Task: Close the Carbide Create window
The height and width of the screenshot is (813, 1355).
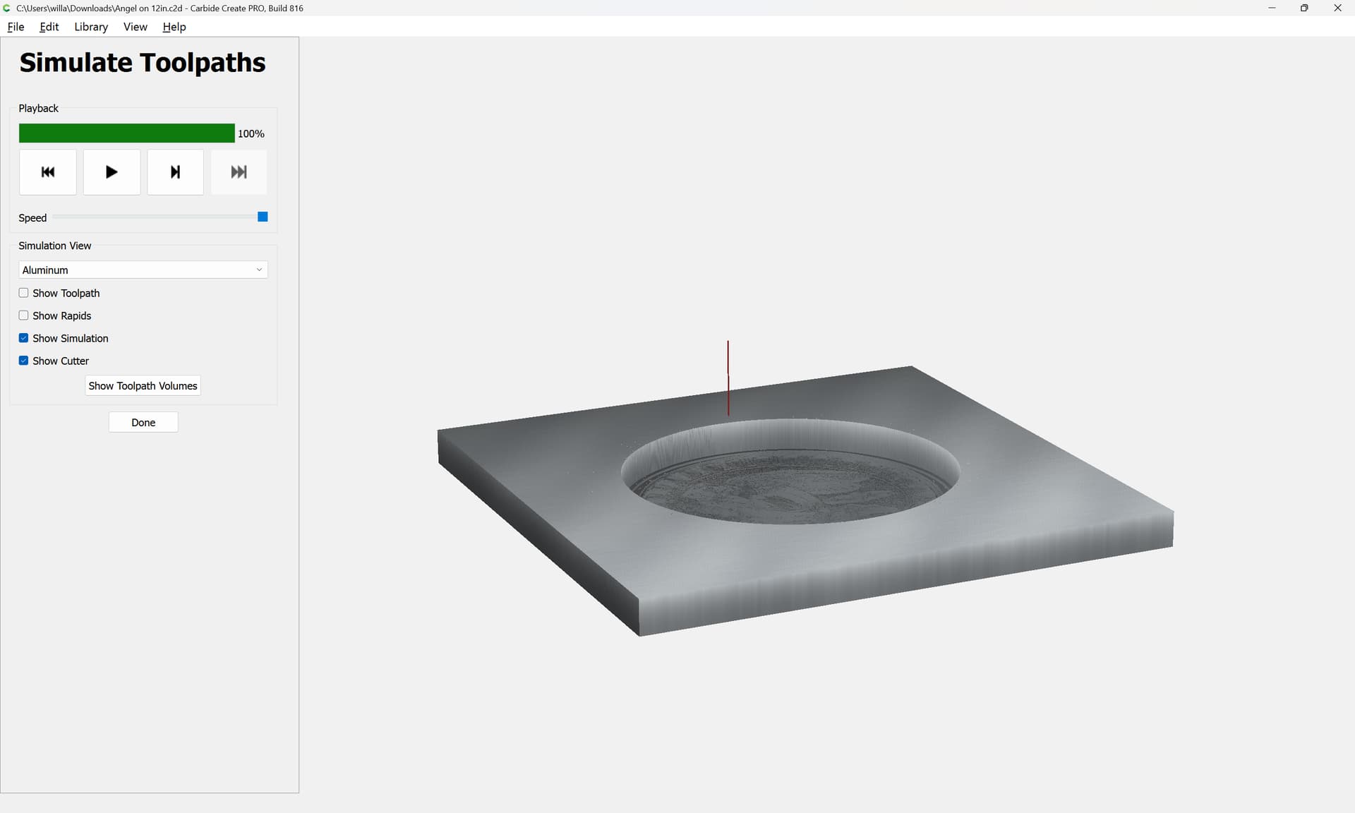Action: click(1337, 8)
